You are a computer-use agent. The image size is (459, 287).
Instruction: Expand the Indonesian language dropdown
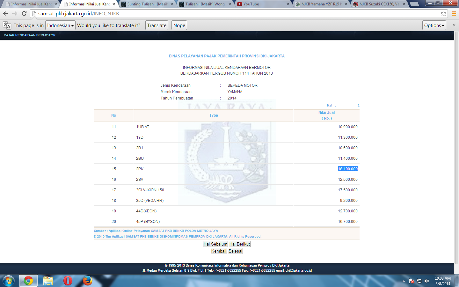(x=60, y=26)
